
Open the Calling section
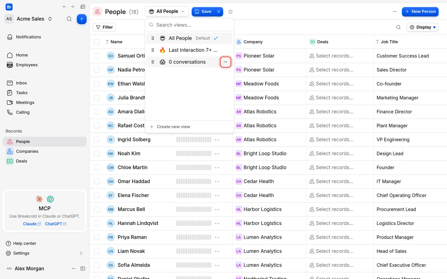click(23, 112)
